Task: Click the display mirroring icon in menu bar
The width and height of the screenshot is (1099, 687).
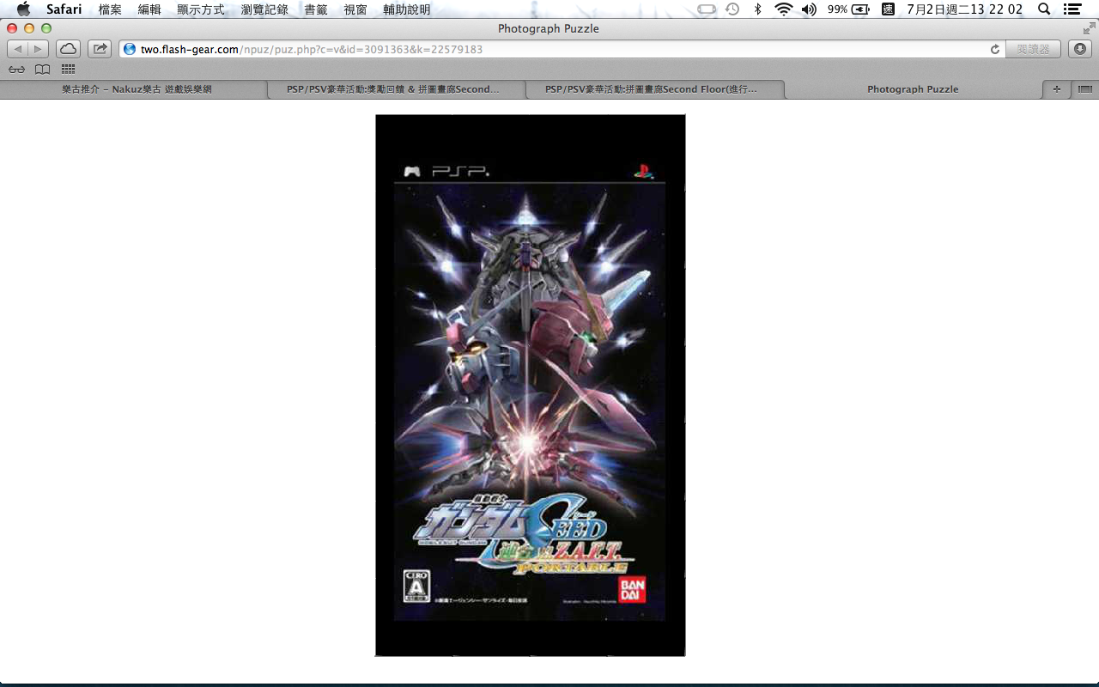Action: (x=707, y=9)
